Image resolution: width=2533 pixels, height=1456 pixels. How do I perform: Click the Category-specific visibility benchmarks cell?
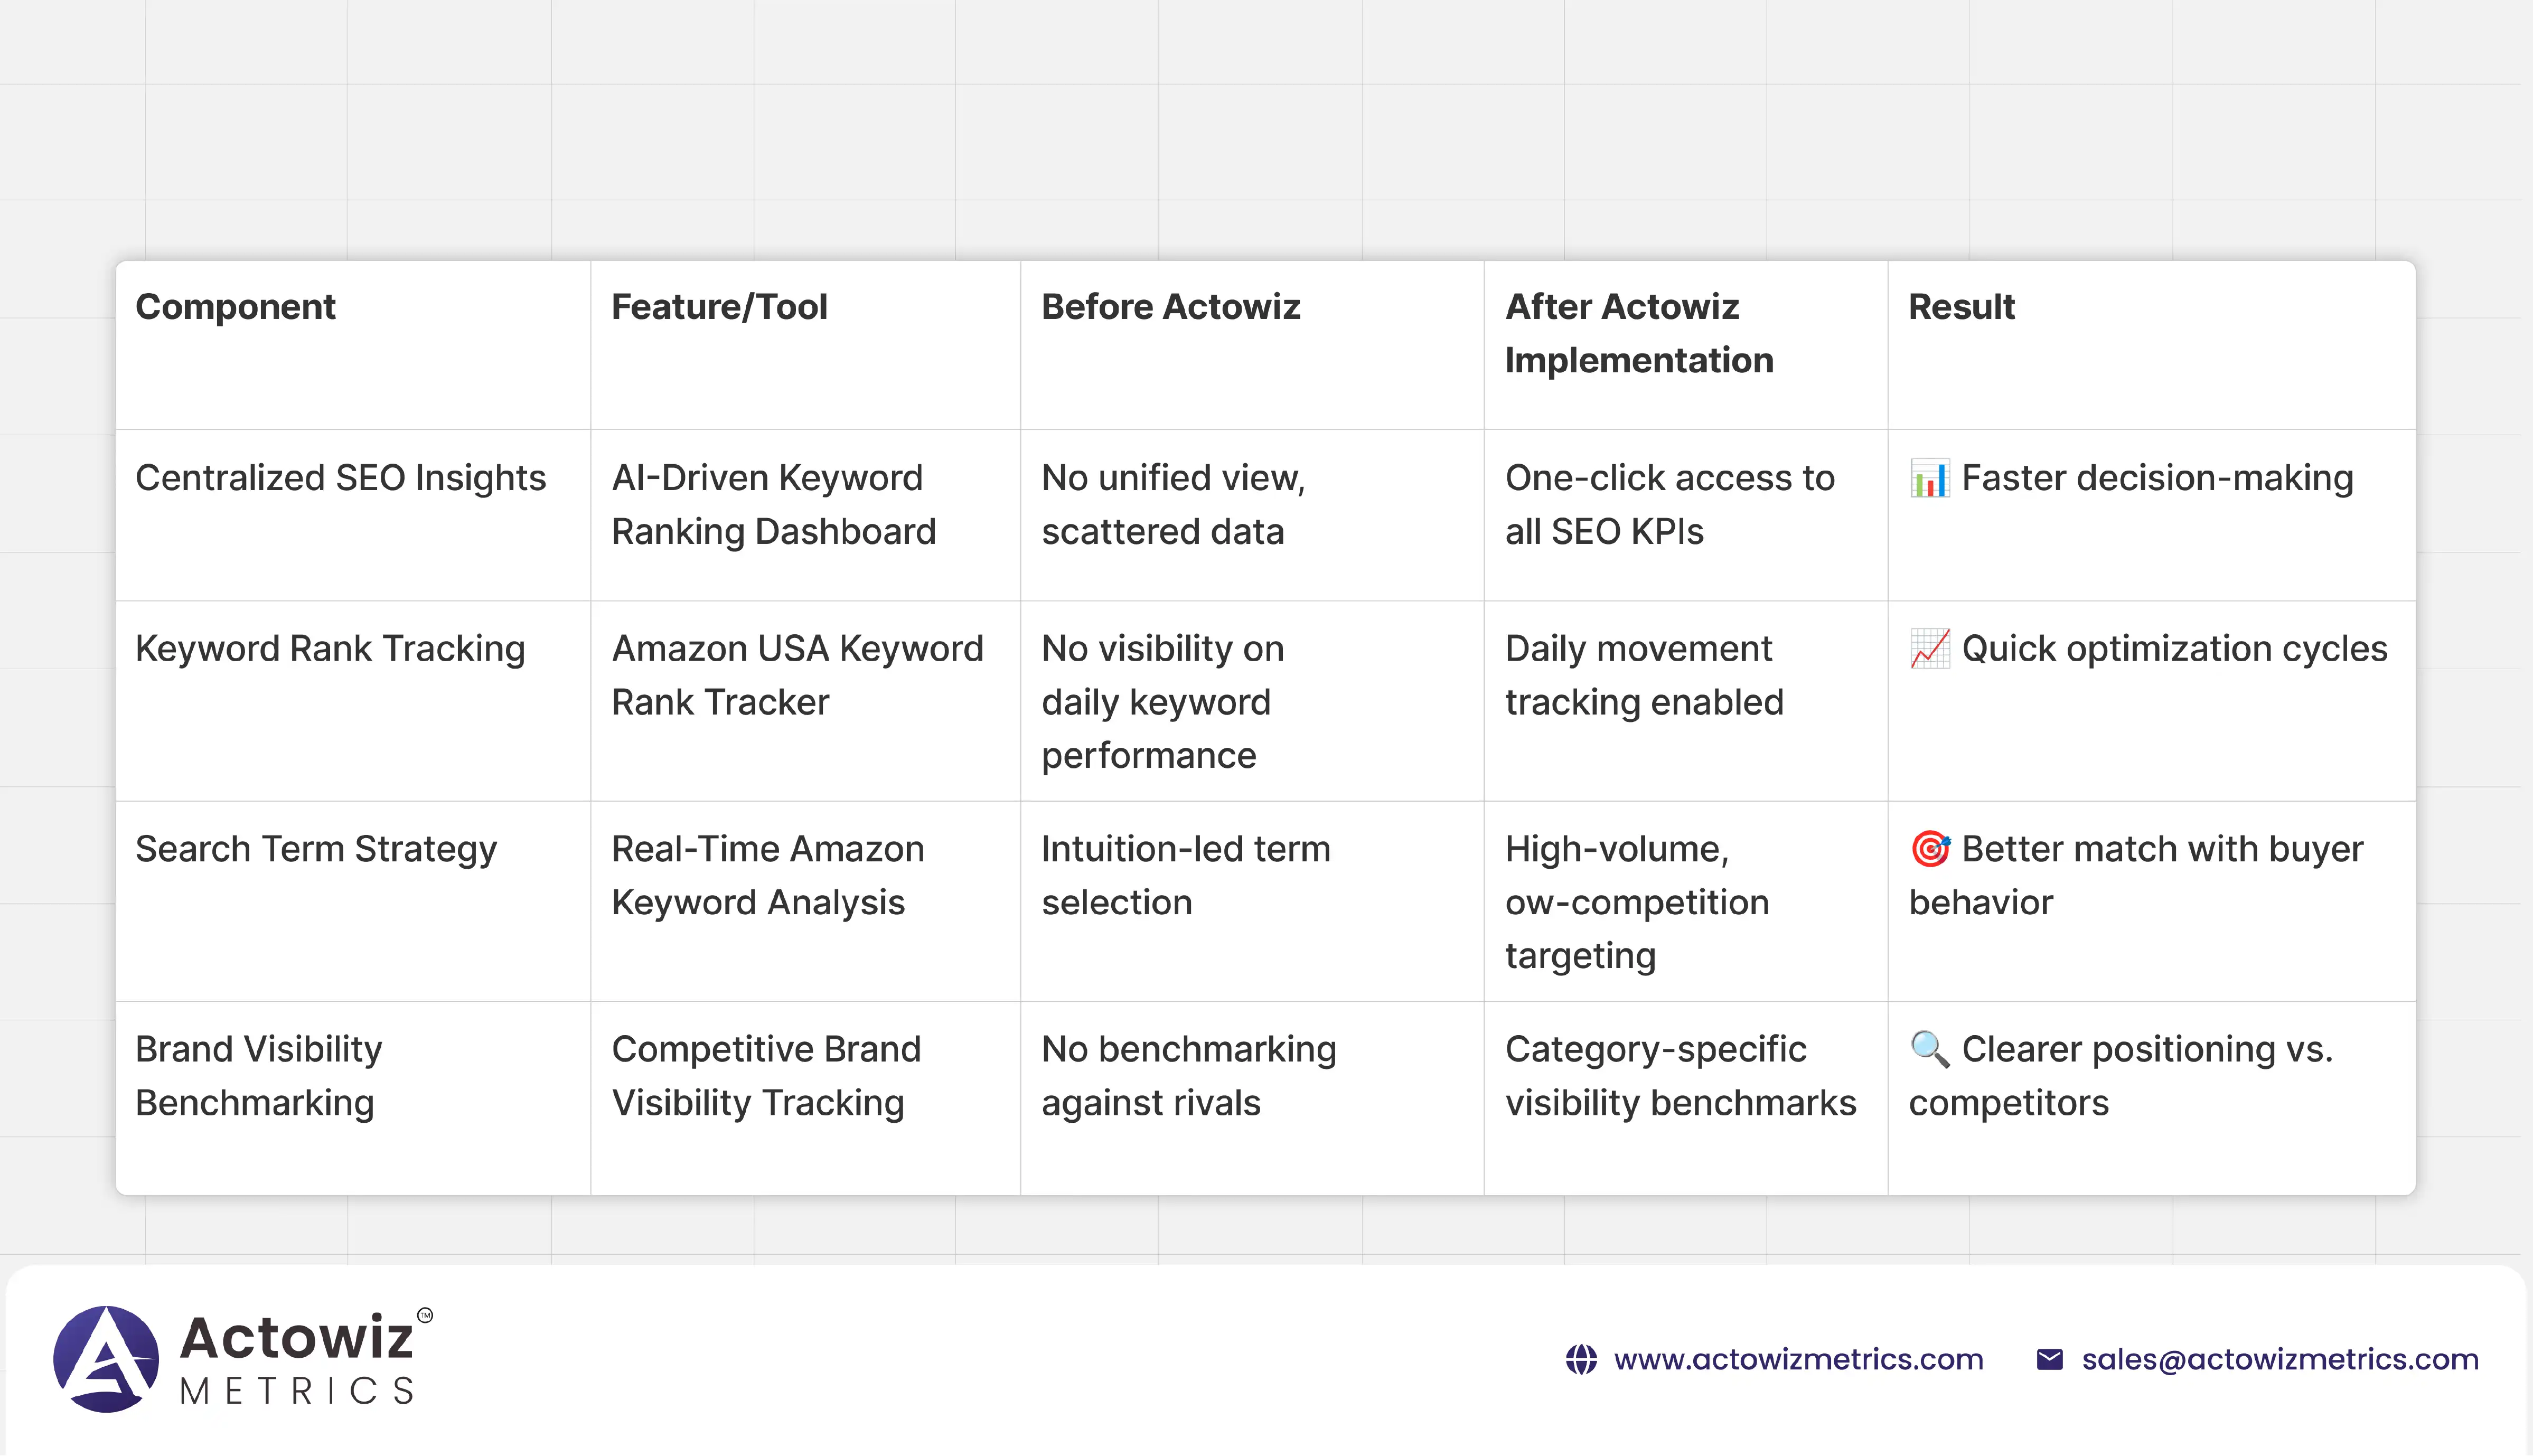(x=1680, y=1076)
